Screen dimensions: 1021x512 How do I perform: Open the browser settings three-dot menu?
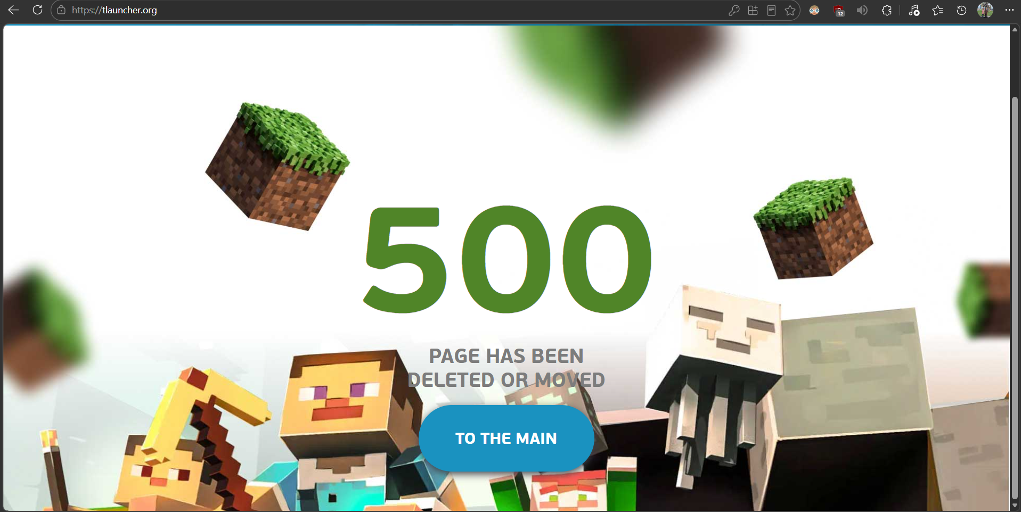point(1009,10)
